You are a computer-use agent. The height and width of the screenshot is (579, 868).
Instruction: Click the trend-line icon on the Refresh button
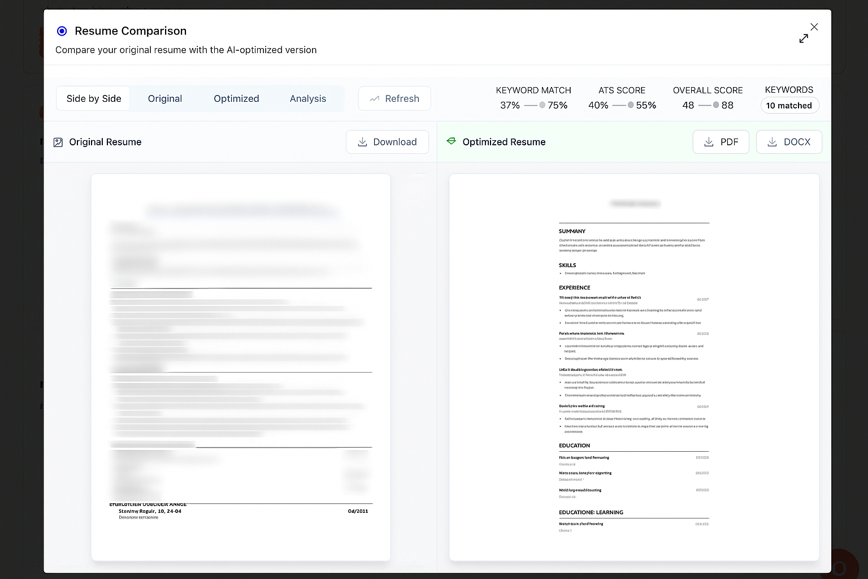(x=375, y=98)
